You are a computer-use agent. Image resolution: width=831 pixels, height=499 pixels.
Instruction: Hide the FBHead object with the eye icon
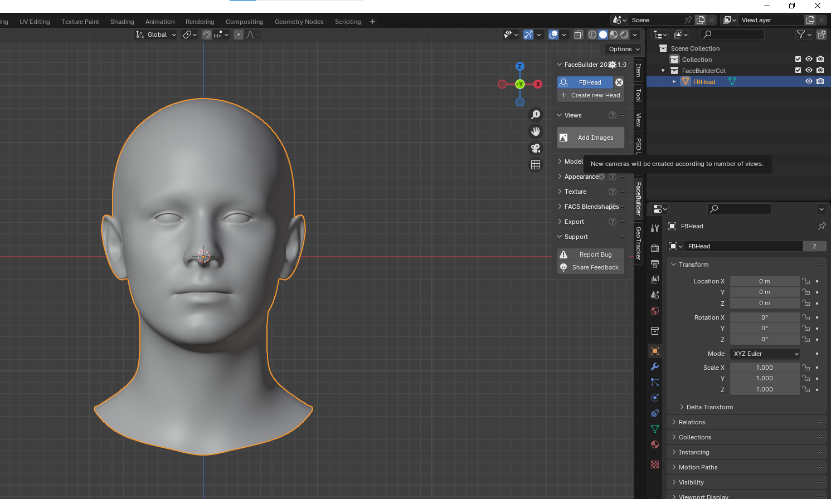pos(809,81)
